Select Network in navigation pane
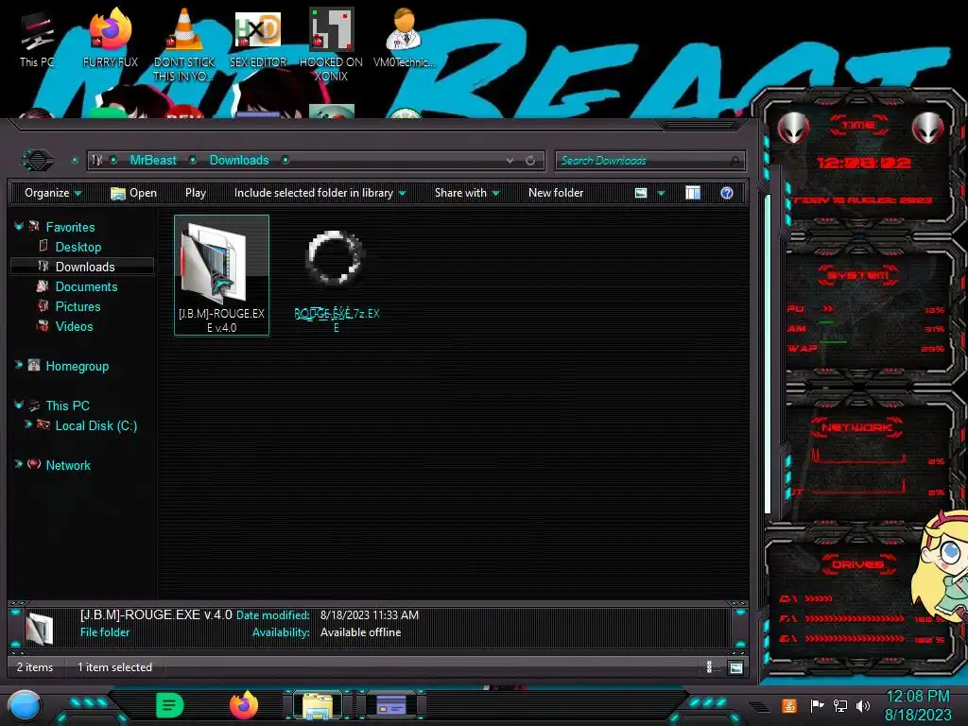The width and height of the screenshot is (968, 726). click(68, 465)
